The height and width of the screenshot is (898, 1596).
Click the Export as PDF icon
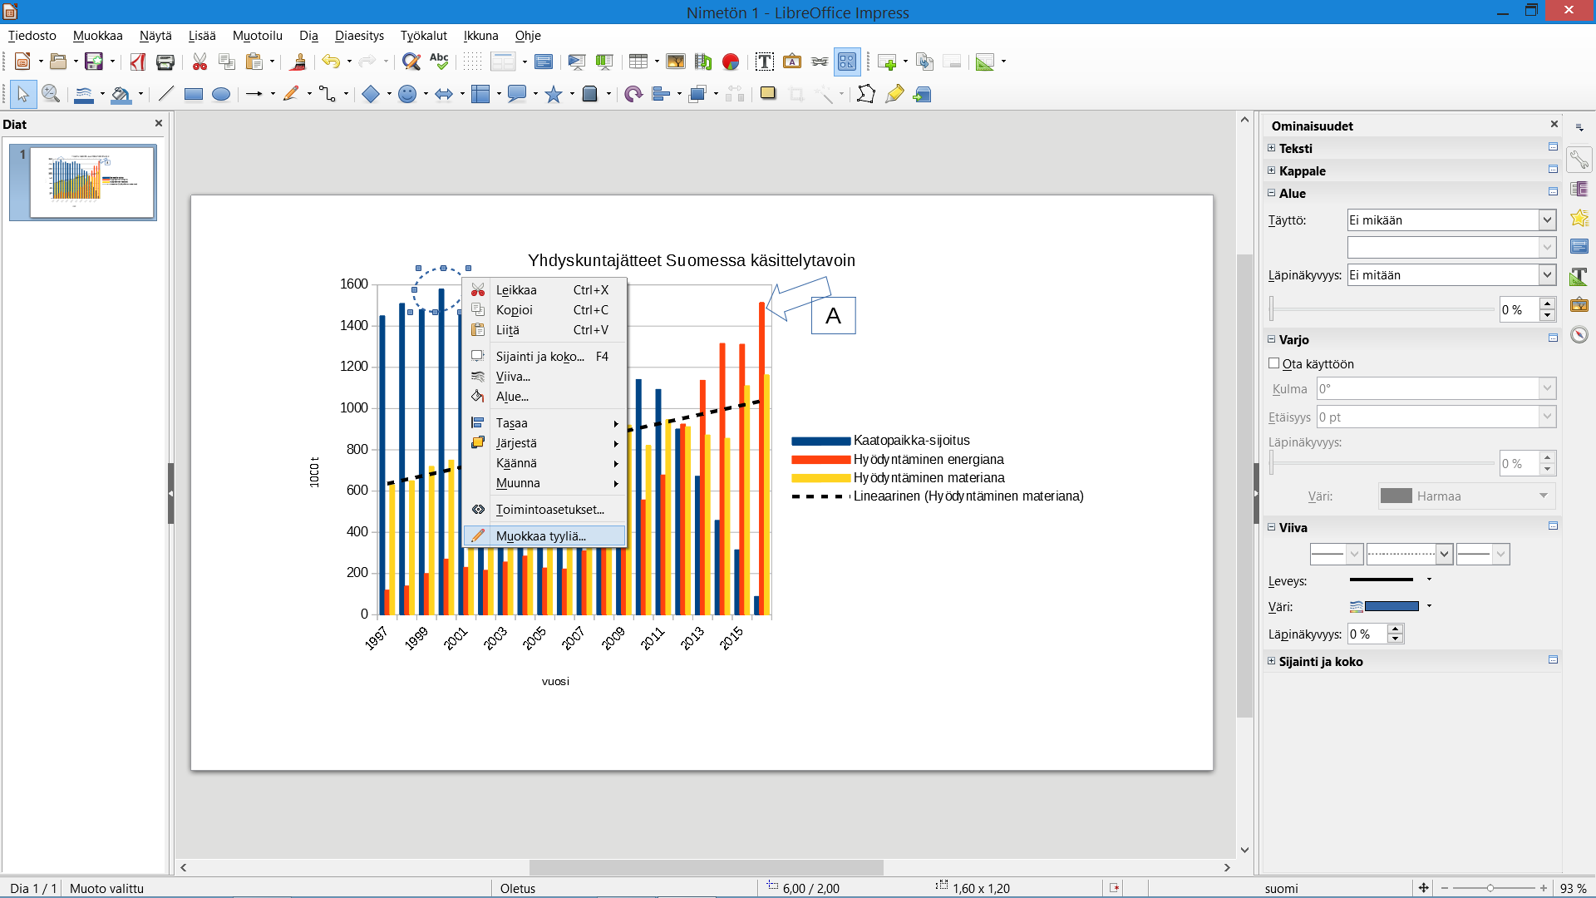pyautogui.click(x=138, y=62)
